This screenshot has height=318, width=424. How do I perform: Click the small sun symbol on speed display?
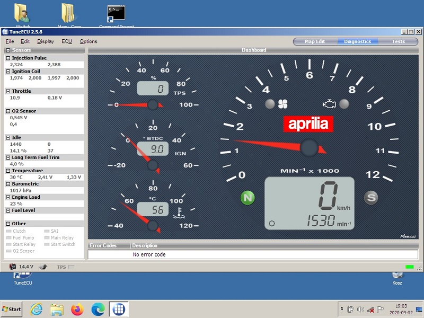tap(272, 223)
